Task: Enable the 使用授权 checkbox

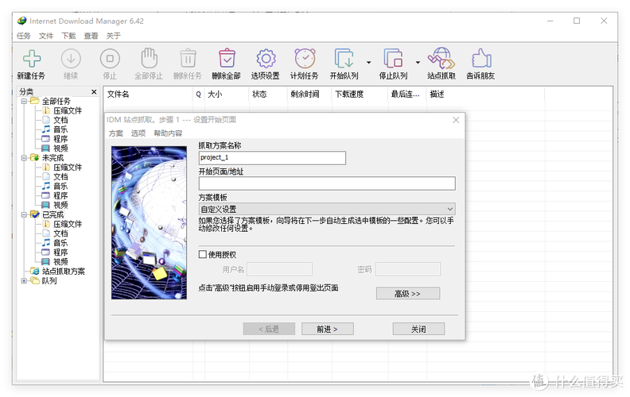Action: point(203,254)
